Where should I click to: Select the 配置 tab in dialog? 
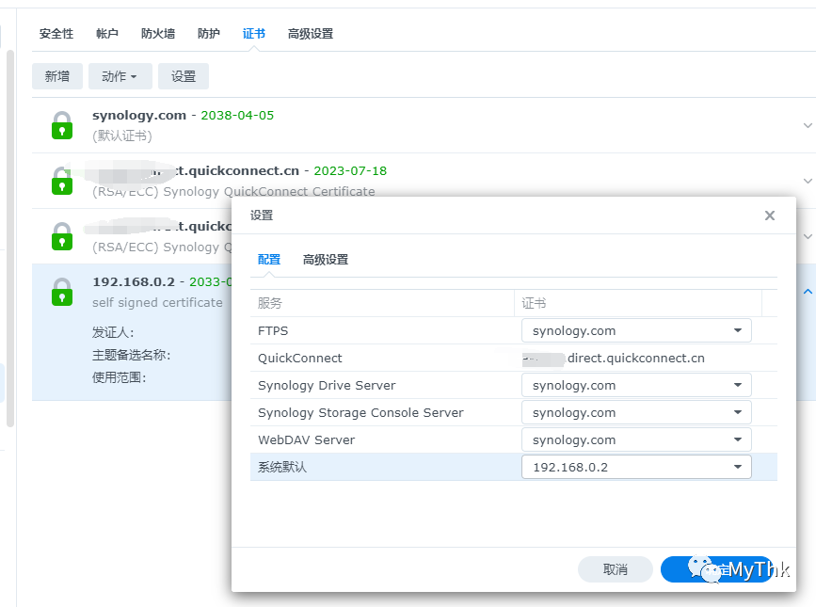tap(269, 260)
